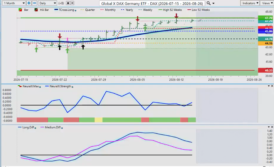Click the Low 52 Weeks legend entry
The height and width of the screenshot is (167, 274).
click(198, 10)
